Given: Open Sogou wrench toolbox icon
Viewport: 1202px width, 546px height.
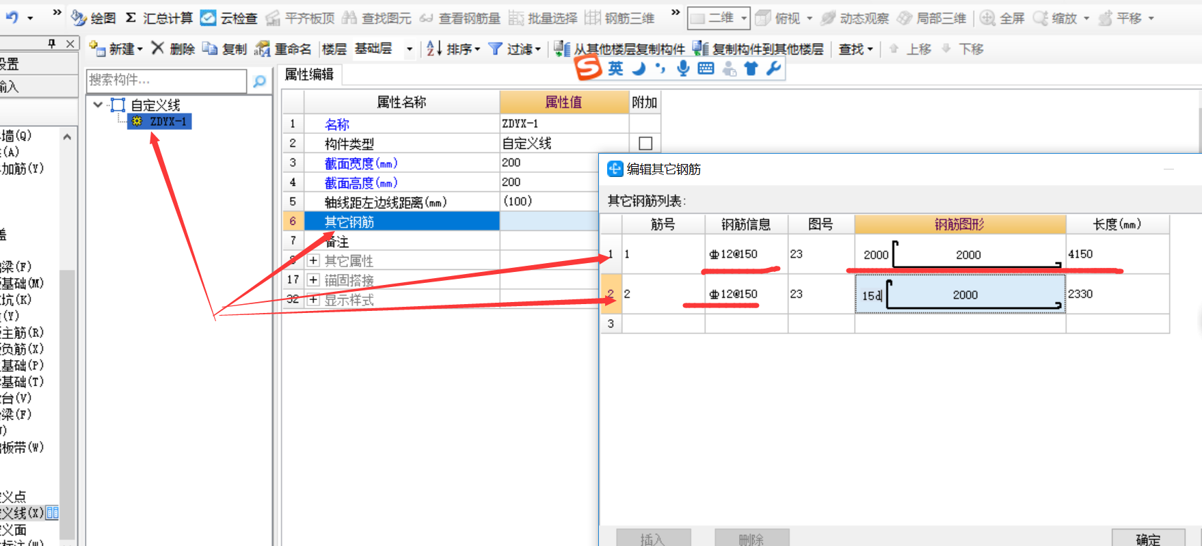Looking at the screenshot, I should pyautogui.click(x=774, y=68).
